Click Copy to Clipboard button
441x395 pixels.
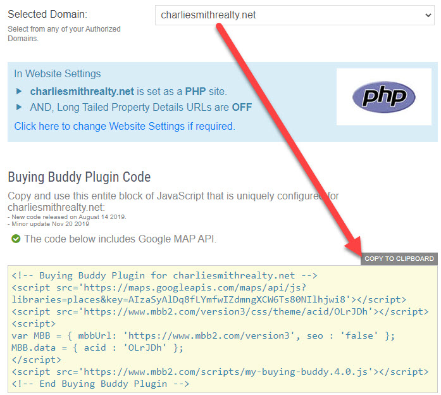399,258
